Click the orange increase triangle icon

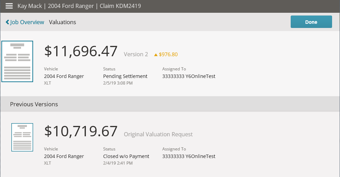(x=156, y=55)
